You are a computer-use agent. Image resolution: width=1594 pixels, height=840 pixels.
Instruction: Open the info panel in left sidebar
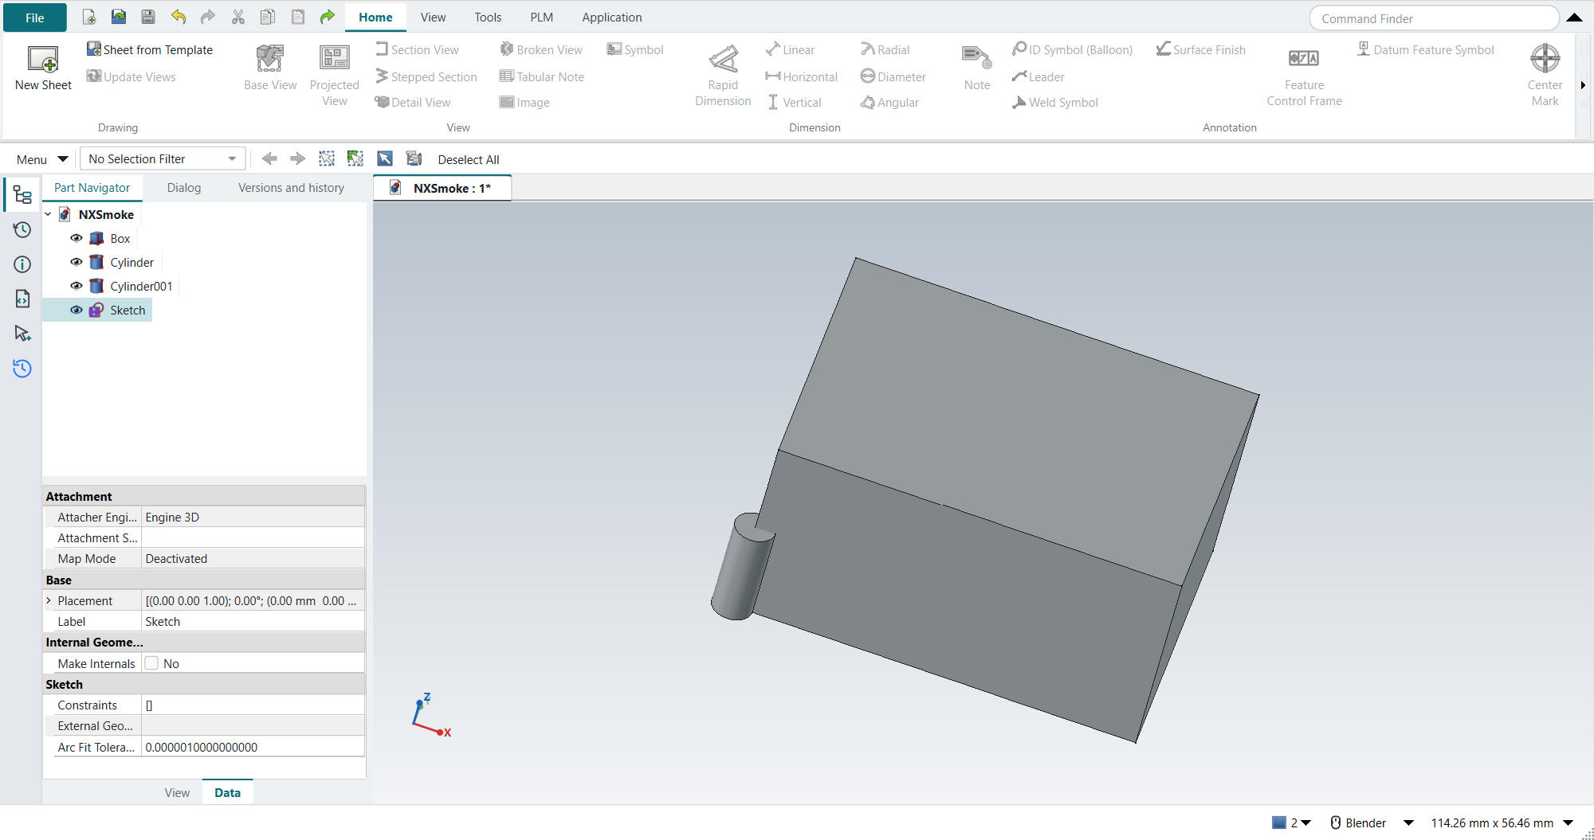pos(22,264)
